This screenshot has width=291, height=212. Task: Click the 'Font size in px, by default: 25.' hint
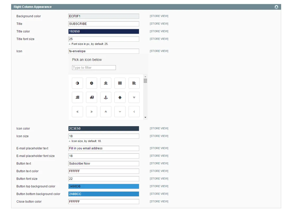[90, 44]
